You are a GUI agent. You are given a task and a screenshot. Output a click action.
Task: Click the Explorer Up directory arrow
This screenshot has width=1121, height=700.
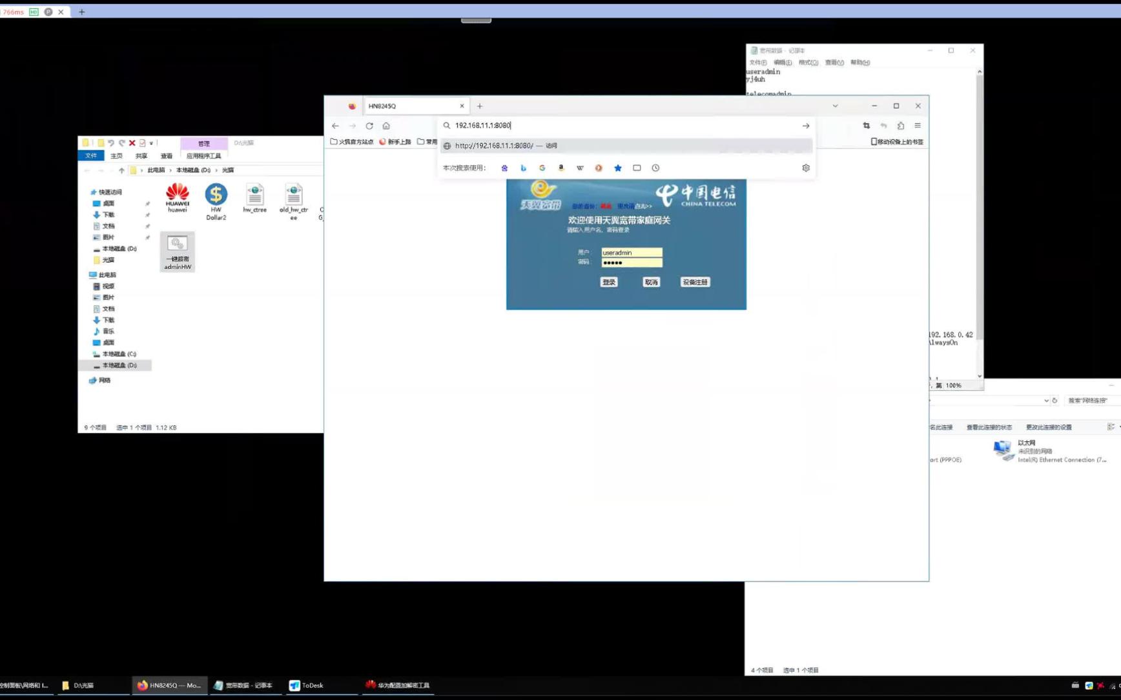pyautogui.click(x=121, y=170)
